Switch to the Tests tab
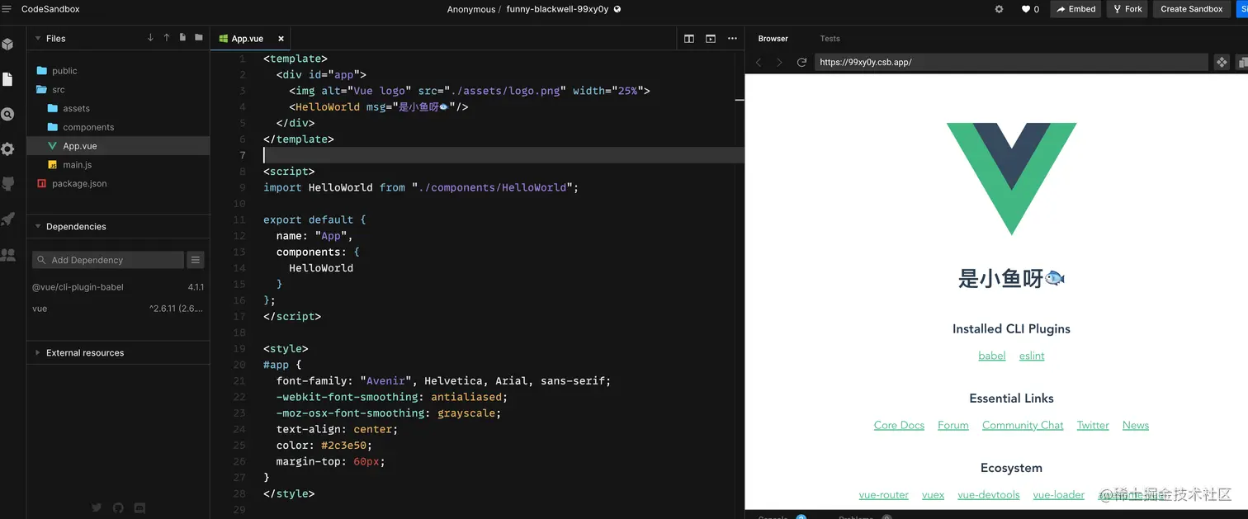This screenshot has width=1248, height=519. tap(830, 39)
